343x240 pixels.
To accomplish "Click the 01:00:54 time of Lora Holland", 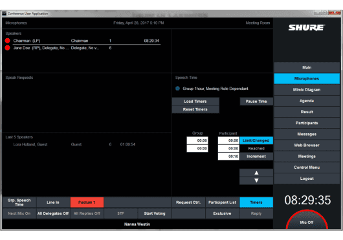I will (x=127, y=144).
